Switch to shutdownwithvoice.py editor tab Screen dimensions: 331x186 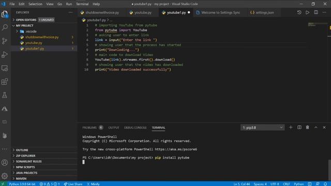pyautogui.click(x=102, y=12)
